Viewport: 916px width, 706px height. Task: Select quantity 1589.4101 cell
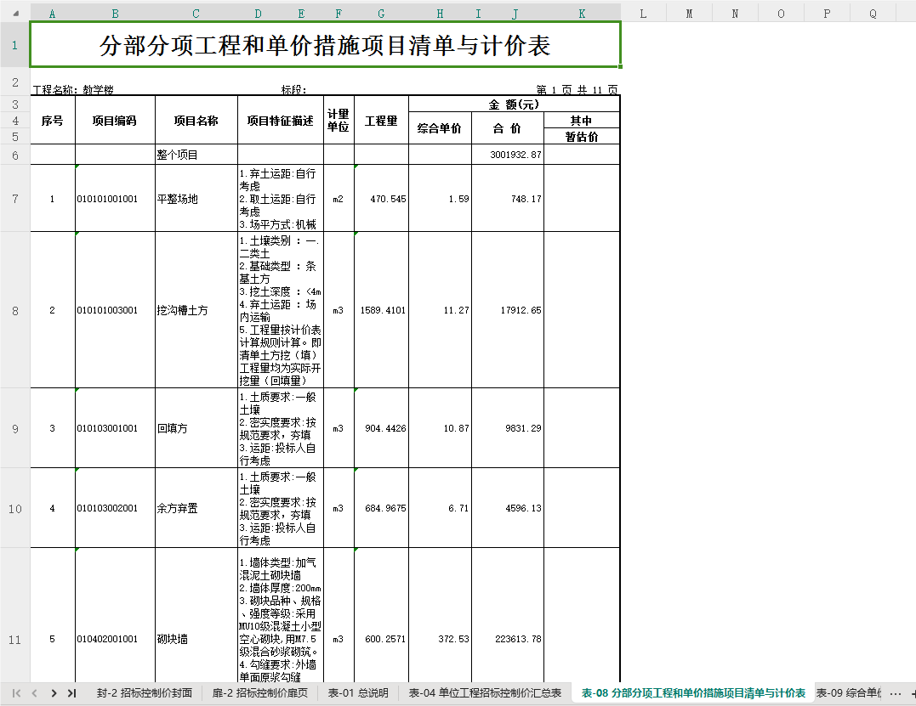(x=381, y=310)
